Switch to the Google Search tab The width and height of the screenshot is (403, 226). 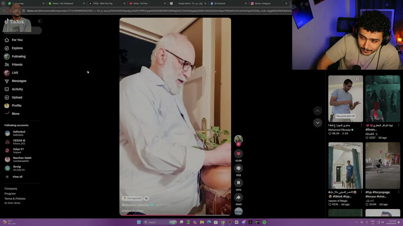click(x=188, y=3)
